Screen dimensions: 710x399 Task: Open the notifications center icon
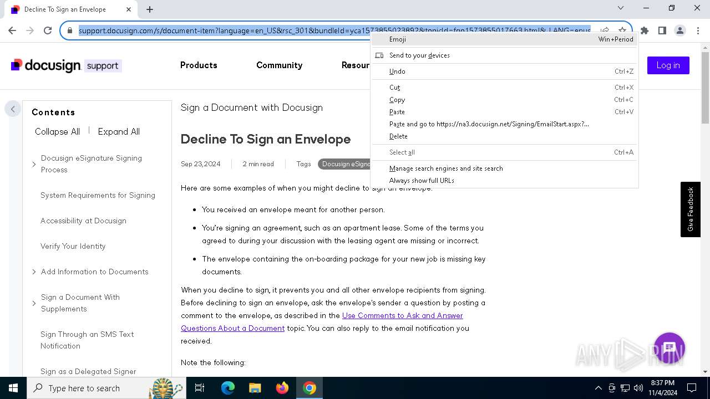coord(692,388)
